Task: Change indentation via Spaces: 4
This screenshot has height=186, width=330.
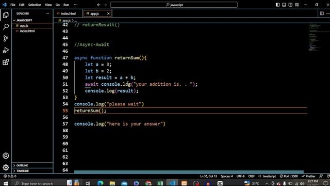Action: click(x=227, y=176)
